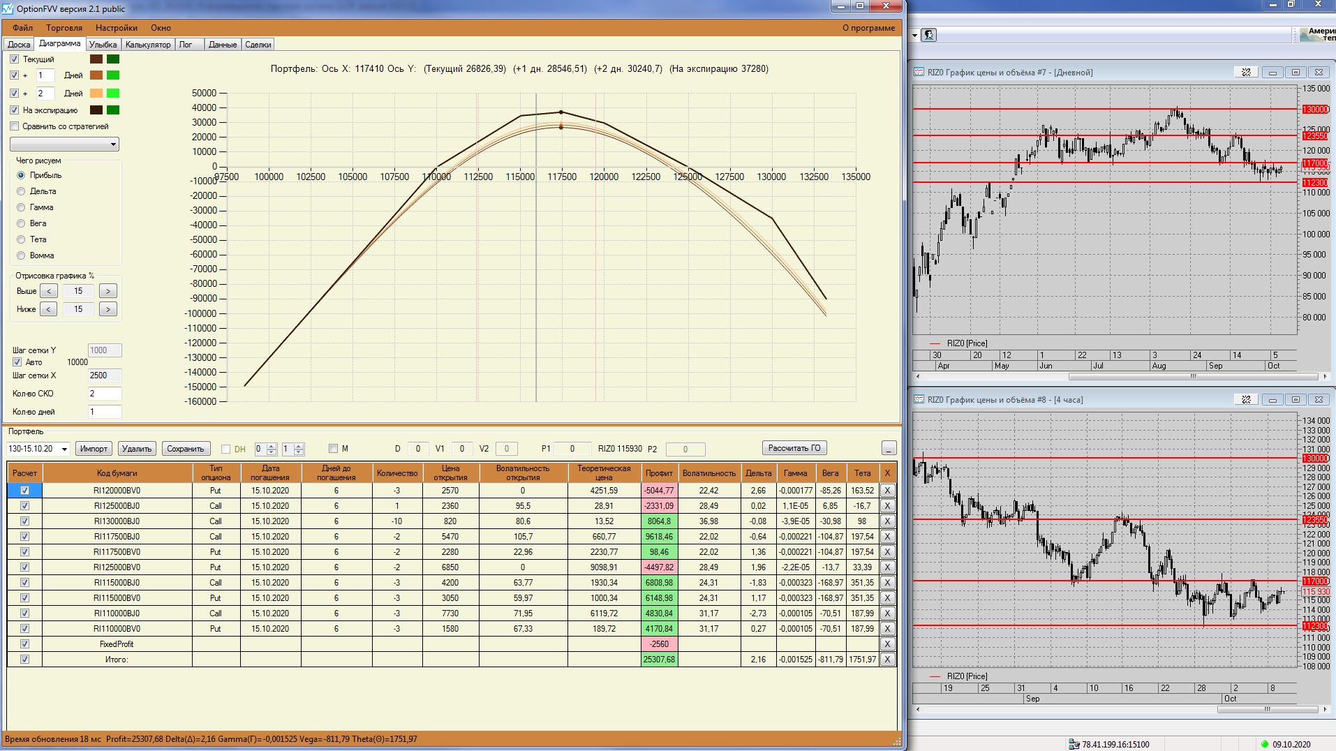The image size is (1336, 751).
Task: Select the 'Дельта' radio button
Action: click(x=21, y=191)
